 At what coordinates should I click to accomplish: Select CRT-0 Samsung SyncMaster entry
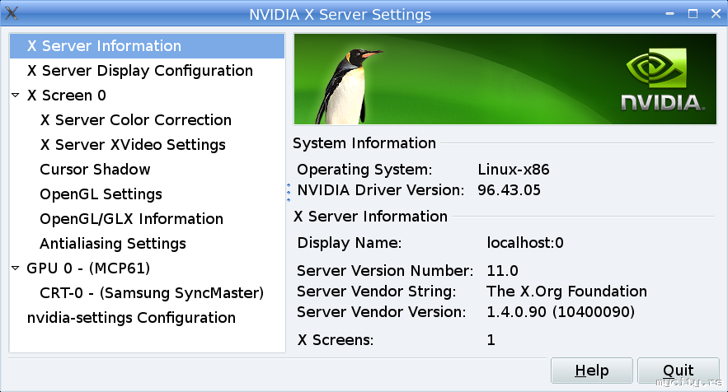click(x=151, y=293)
